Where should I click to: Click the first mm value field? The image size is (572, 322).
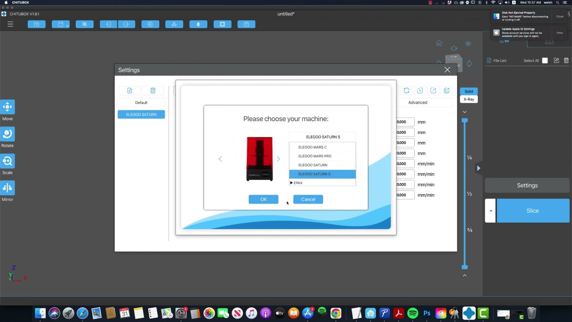(405, 122)
